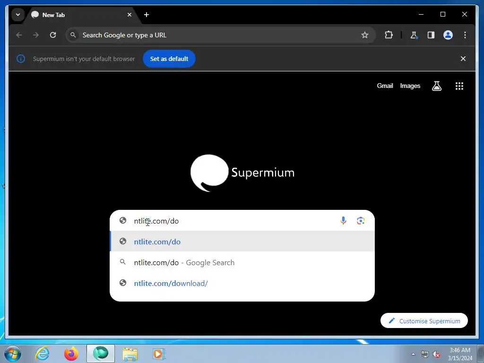The width and height of the screenshot is (484, 363).
Task: Click the muted volume tray icon
Action: point(436,354)
